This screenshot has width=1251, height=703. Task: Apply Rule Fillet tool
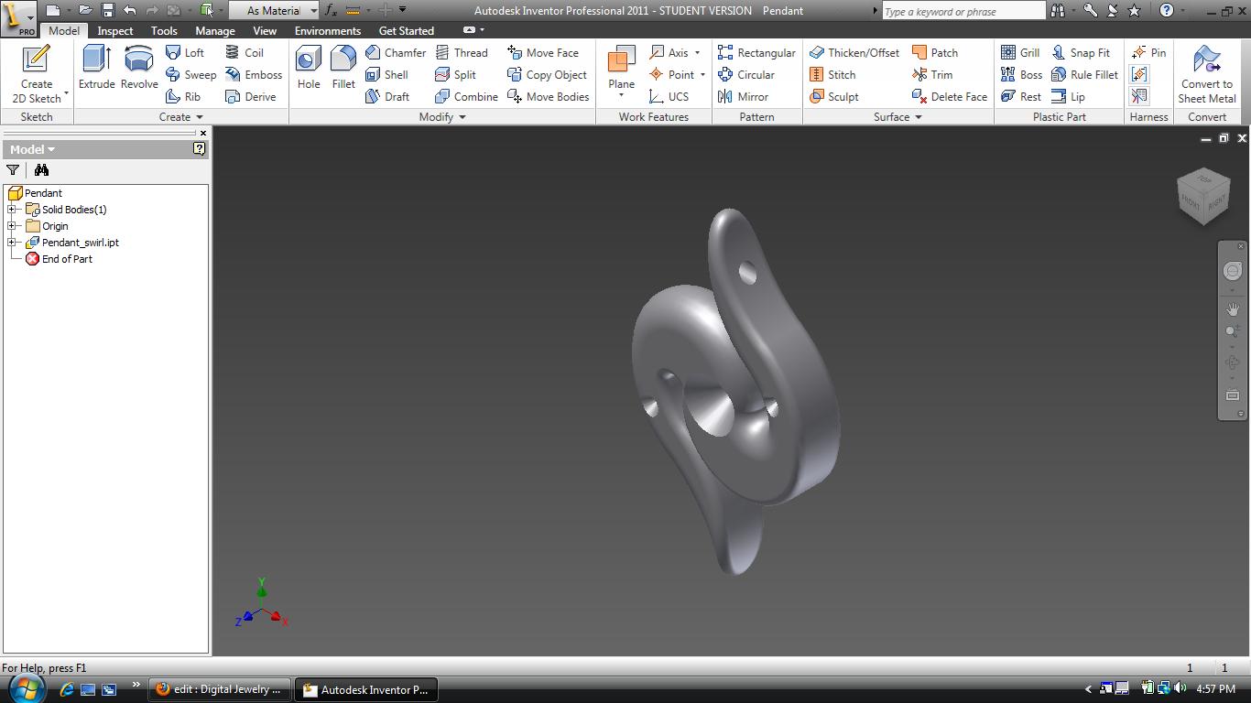tap(1085, 75)
